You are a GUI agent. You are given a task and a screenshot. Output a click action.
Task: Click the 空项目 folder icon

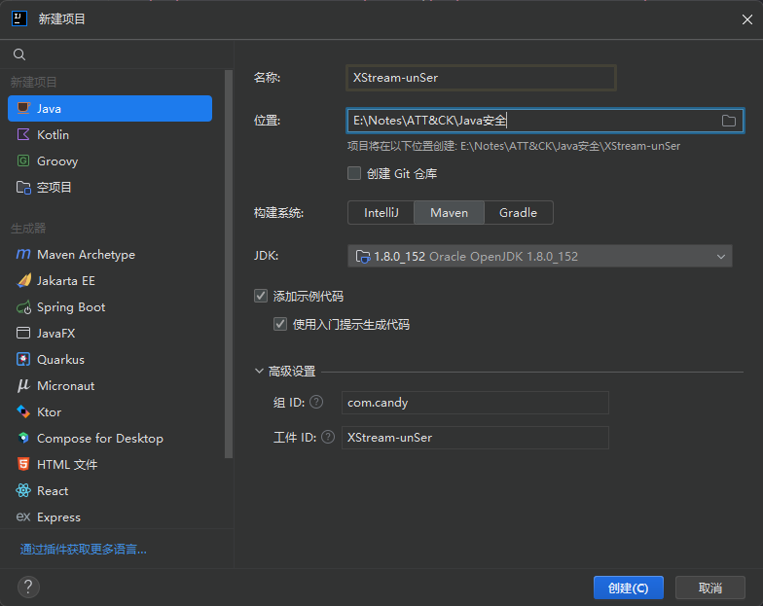coord(23,187)
